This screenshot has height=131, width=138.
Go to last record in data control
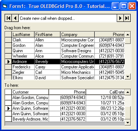point(127,18)
